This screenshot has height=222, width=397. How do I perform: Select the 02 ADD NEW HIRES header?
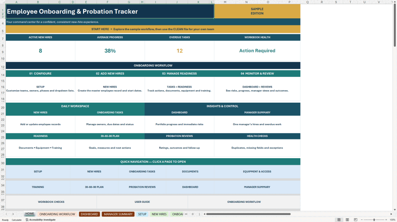[x=110, y=73]
